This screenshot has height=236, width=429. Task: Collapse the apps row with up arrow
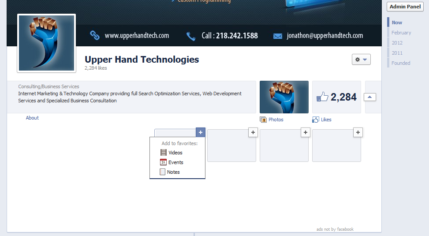click(x=369, y=97)
